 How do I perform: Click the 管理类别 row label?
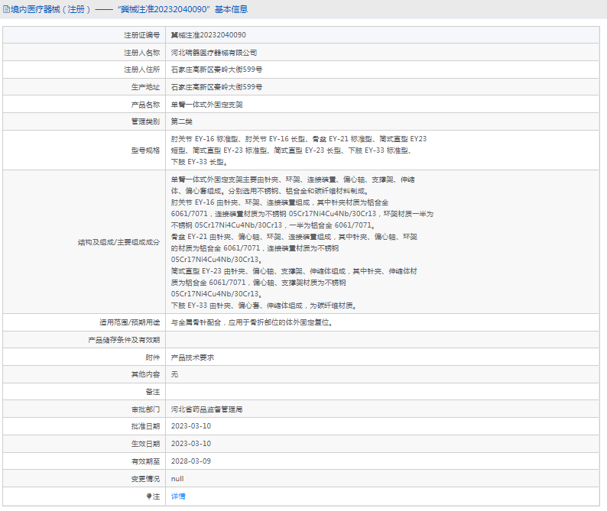coord(145,121)
